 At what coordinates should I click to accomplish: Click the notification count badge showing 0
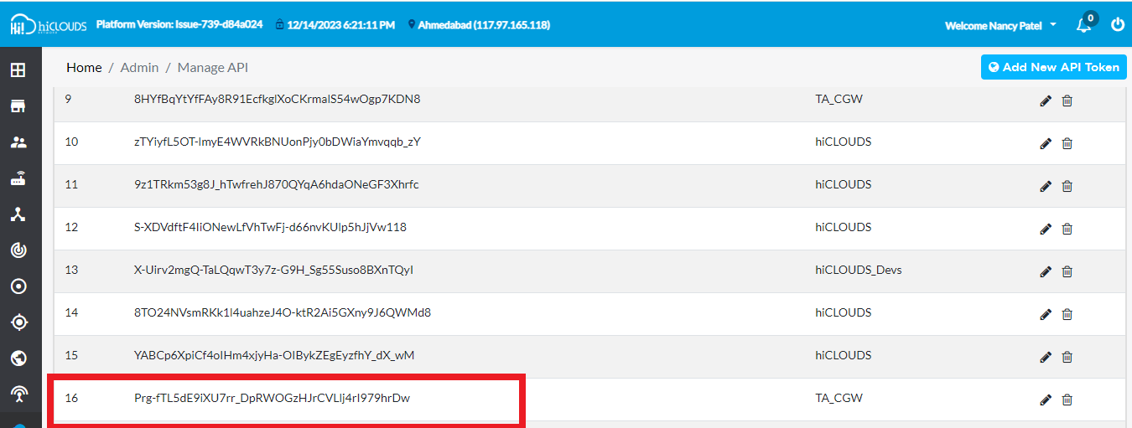[x=1090, y=17]
